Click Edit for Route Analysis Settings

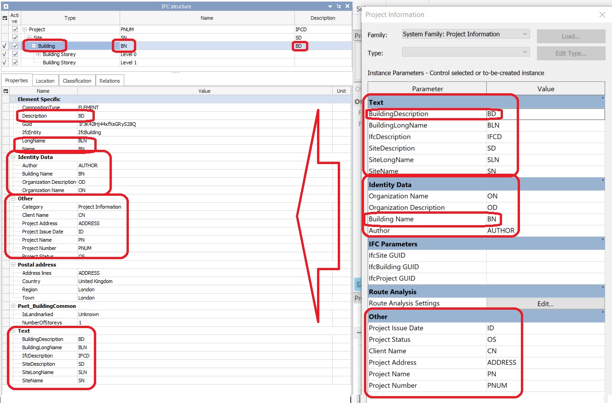click(x=546, y=303)
